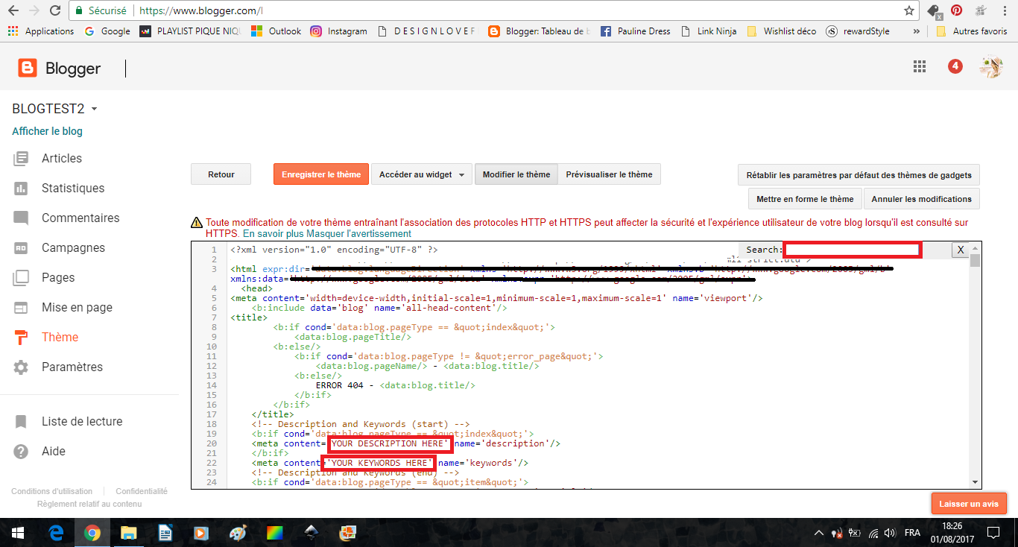
Task: Open the Accéder au widget dropdown
Action: [x=421, y=174]
